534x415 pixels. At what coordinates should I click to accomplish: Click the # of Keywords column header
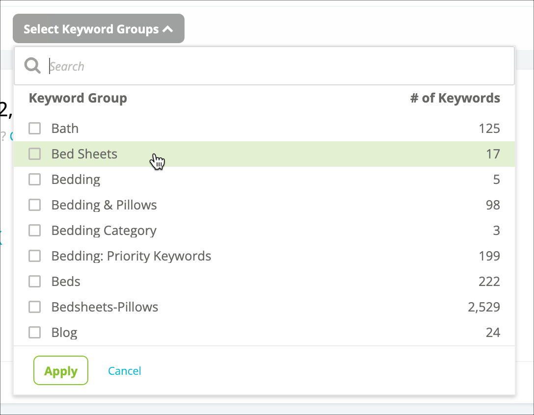click(455, 98)
